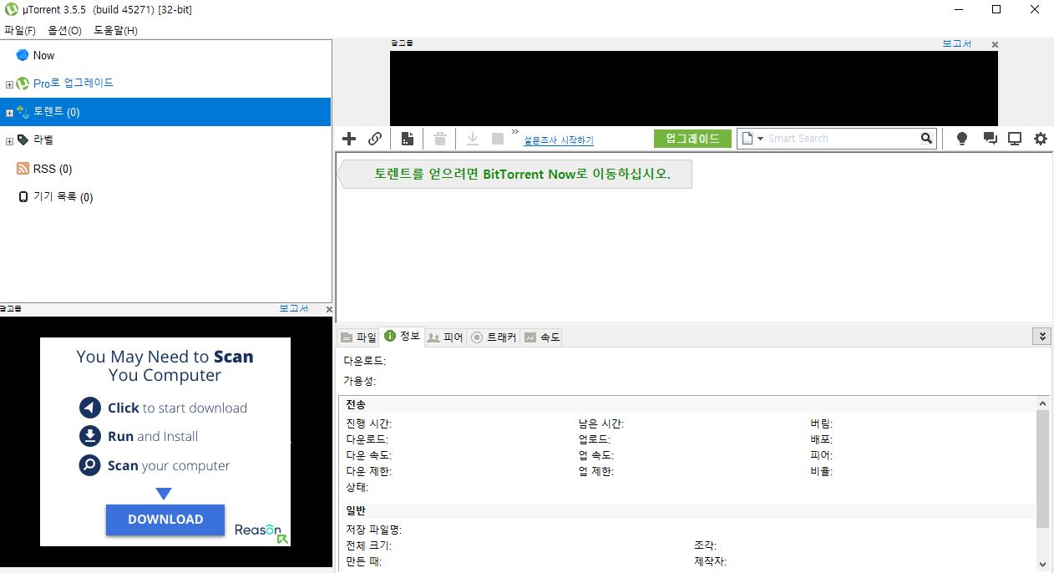
Task: Click the 저장 파일명: label
Action: (374, 530)
